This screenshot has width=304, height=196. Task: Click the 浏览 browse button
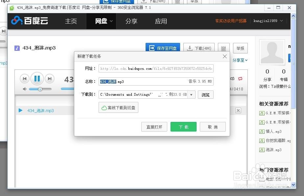coord(205,94)
